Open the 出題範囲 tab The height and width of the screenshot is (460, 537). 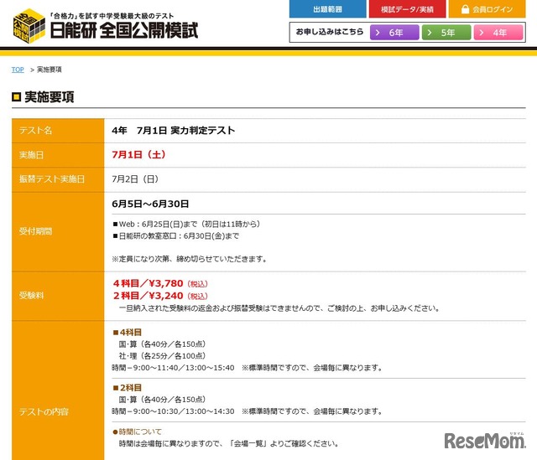(x=327, y=9)
